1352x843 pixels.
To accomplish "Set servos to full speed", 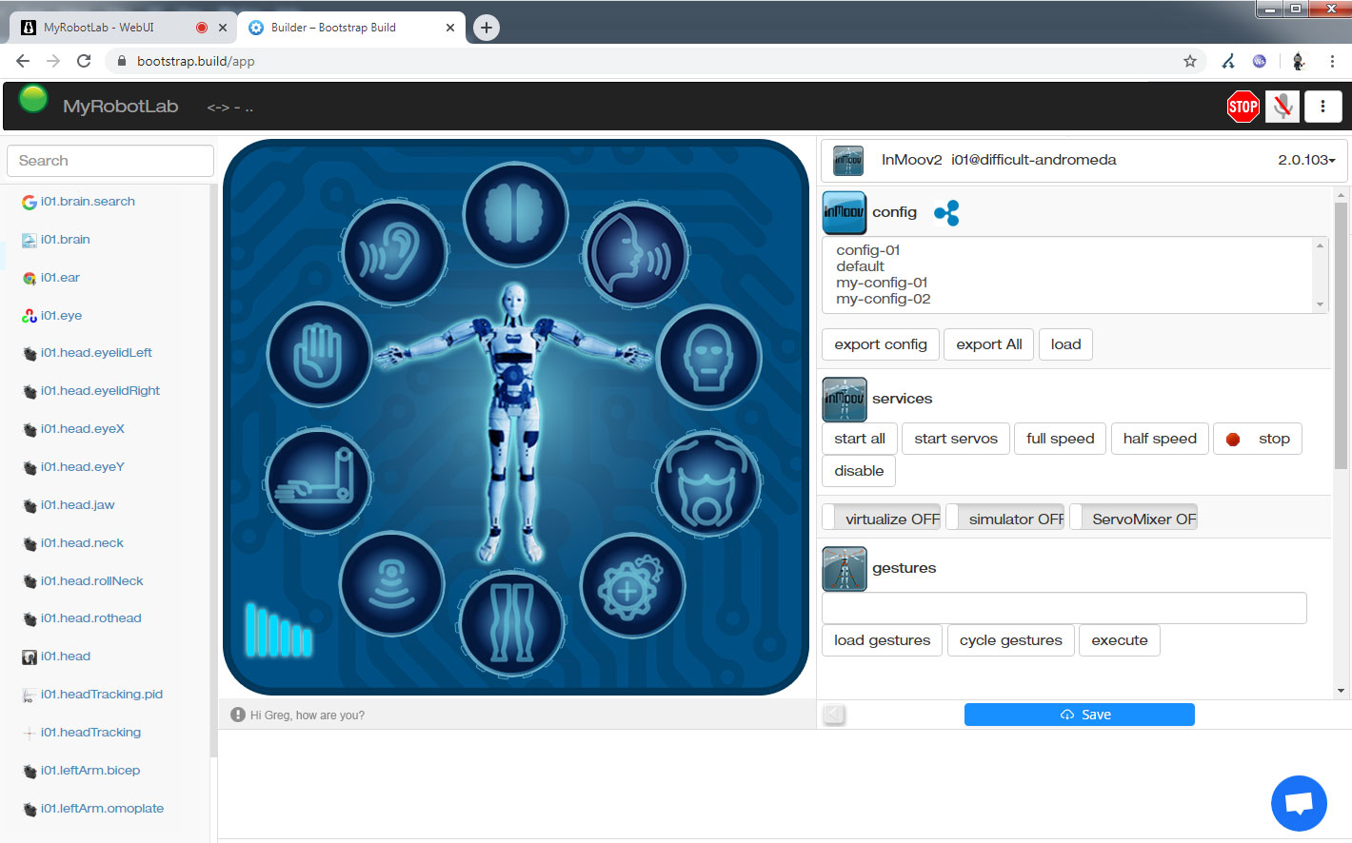I will [1061, 439].
